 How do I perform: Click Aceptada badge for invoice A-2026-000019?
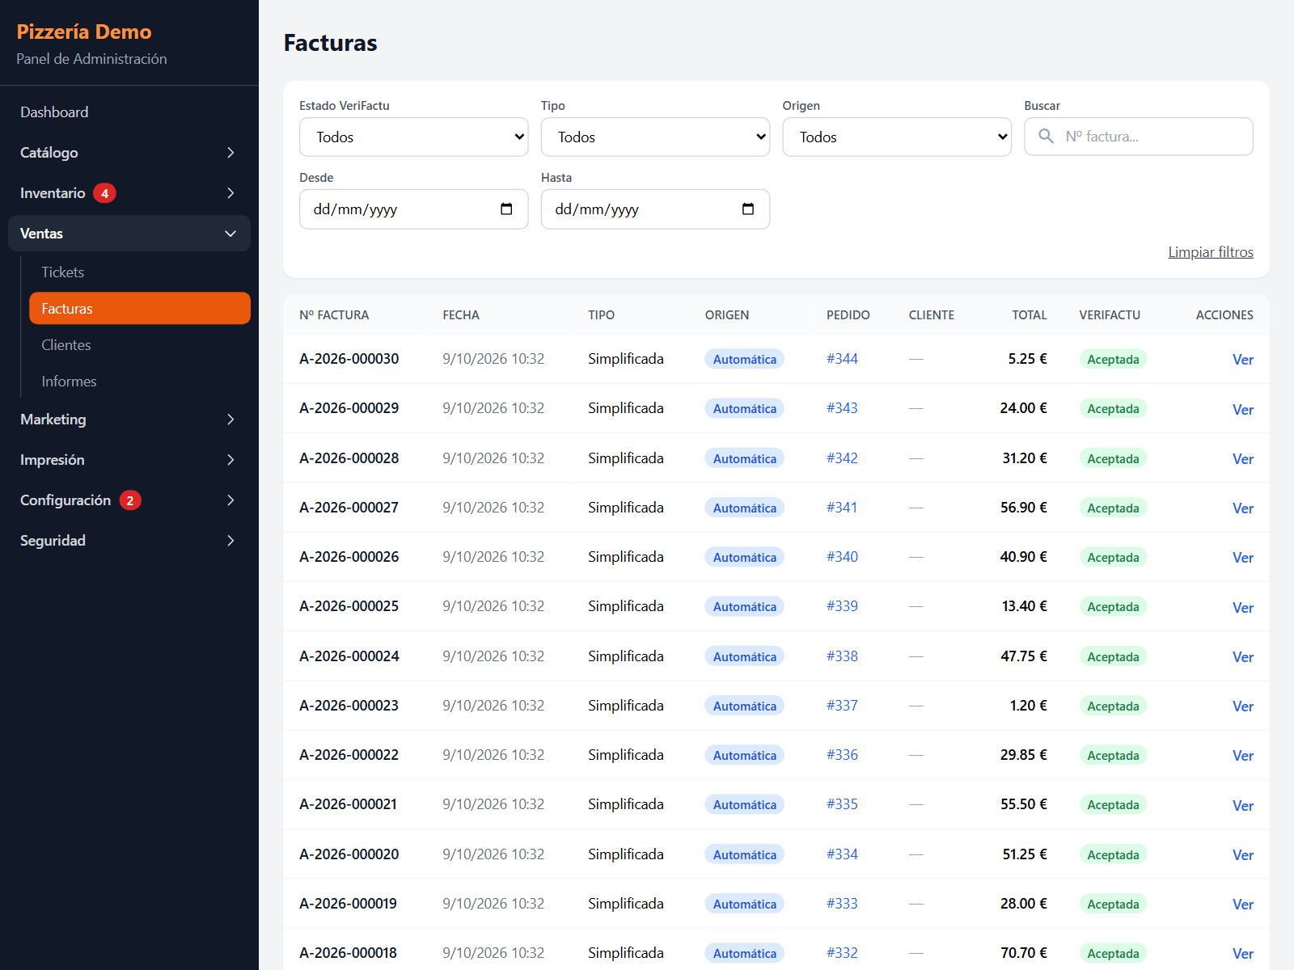click(1113, 904)
